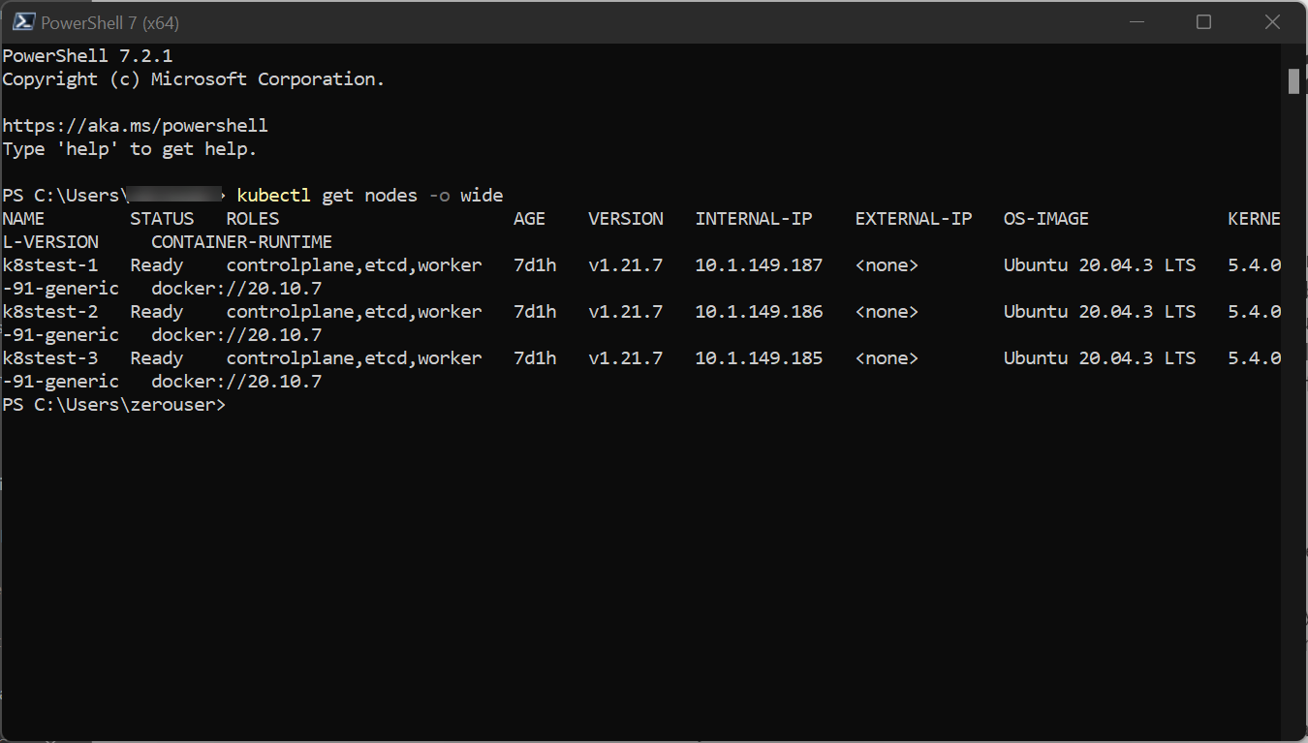Click the CONTAINER-RUNTIME column header
The width and height of the screenshot is (1308, 743).
241,242
